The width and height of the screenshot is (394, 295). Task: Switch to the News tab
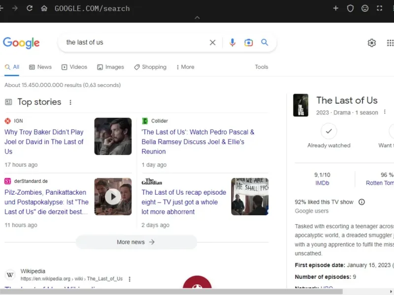point(40,67)
